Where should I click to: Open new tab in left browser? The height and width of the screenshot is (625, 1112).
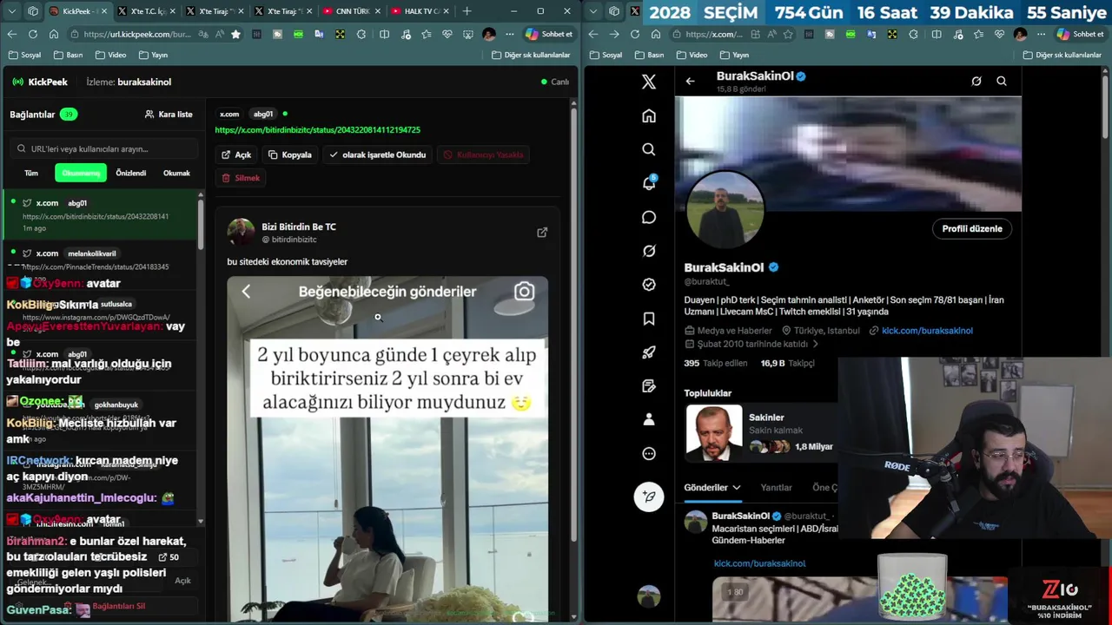tap(467, 11)
